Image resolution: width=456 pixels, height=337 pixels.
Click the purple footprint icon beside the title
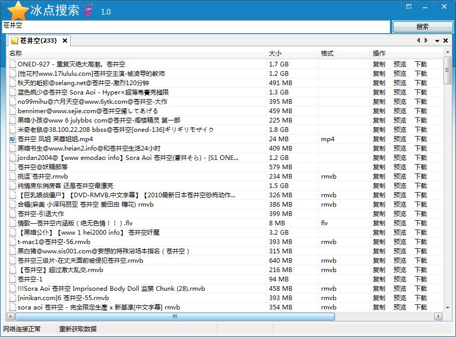click(x=88, y=10)
